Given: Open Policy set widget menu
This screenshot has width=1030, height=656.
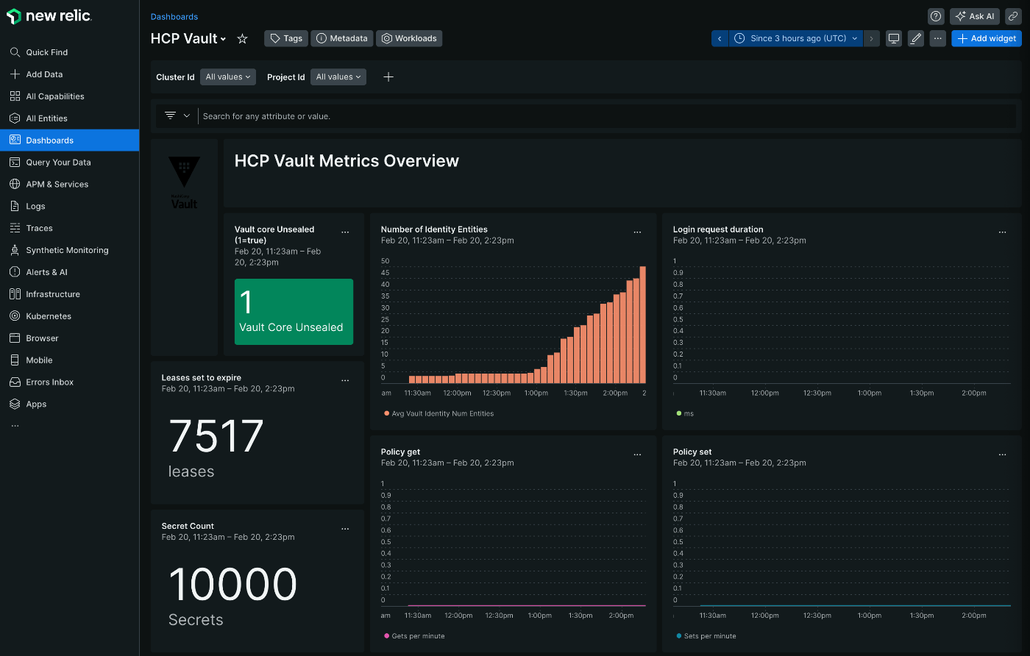Looking at the screenshot, I should (1002, 455).
